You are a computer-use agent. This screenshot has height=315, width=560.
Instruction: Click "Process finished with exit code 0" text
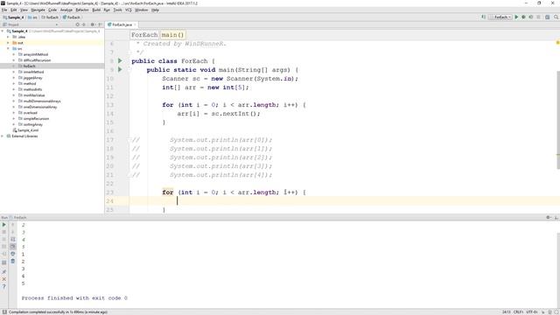pos(74,297)
